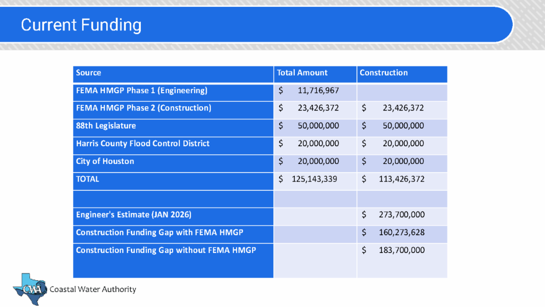Click the Coastal Water Authority footer text
The image size is (545, 307).
pyautogui.click(x=93, y=289)
